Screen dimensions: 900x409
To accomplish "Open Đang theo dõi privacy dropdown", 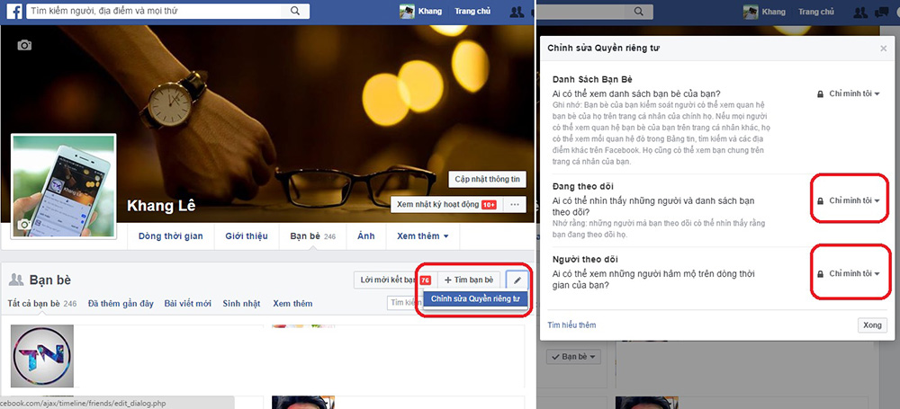I will [849, 200].
